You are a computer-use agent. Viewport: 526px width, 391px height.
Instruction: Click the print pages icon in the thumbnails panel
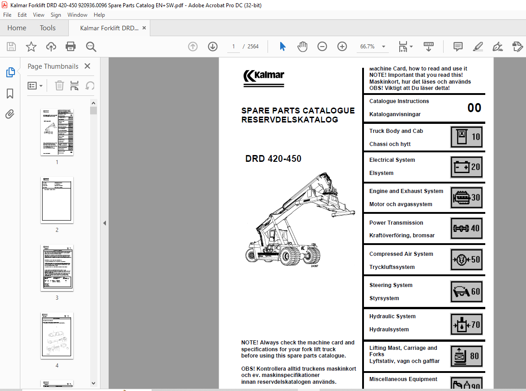pos(75,86)
